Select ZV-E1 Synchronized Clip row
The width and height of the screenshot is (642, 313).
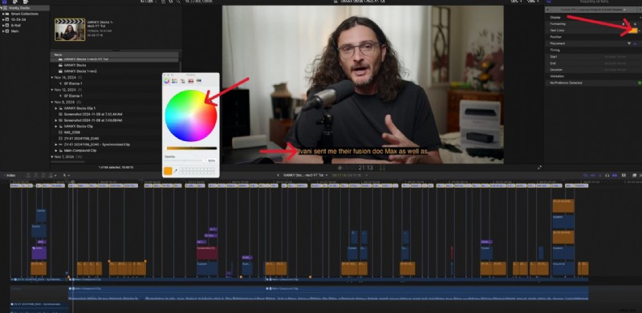tap(96, 144)
